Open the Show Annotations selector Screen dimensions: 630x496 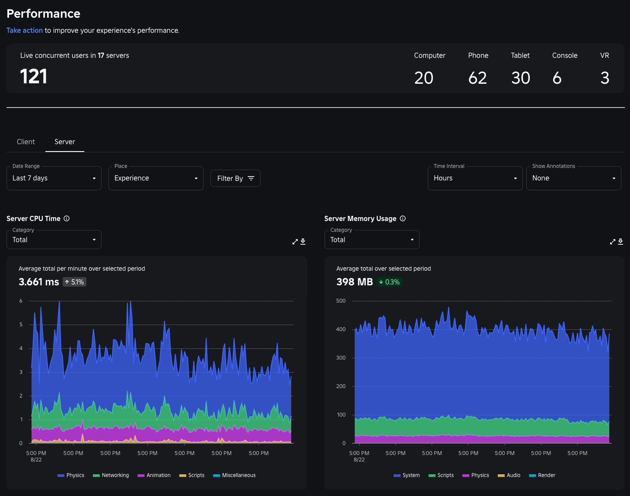tap(573, 178)
